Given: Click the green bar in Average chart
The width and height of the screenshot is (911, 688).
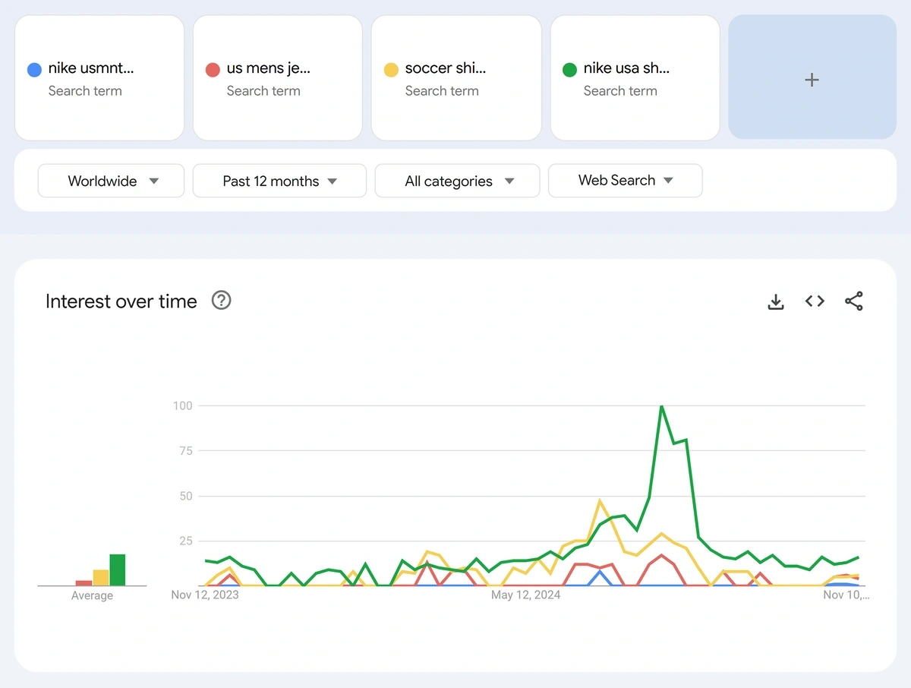Looking at the screenshot, I should 117,570.
